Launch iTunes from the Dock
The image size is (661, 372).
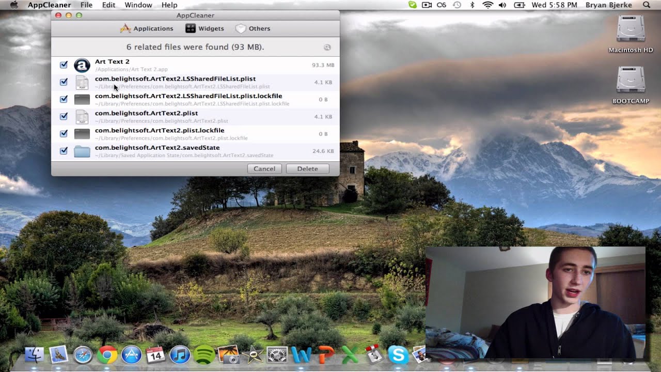[180, 355]
